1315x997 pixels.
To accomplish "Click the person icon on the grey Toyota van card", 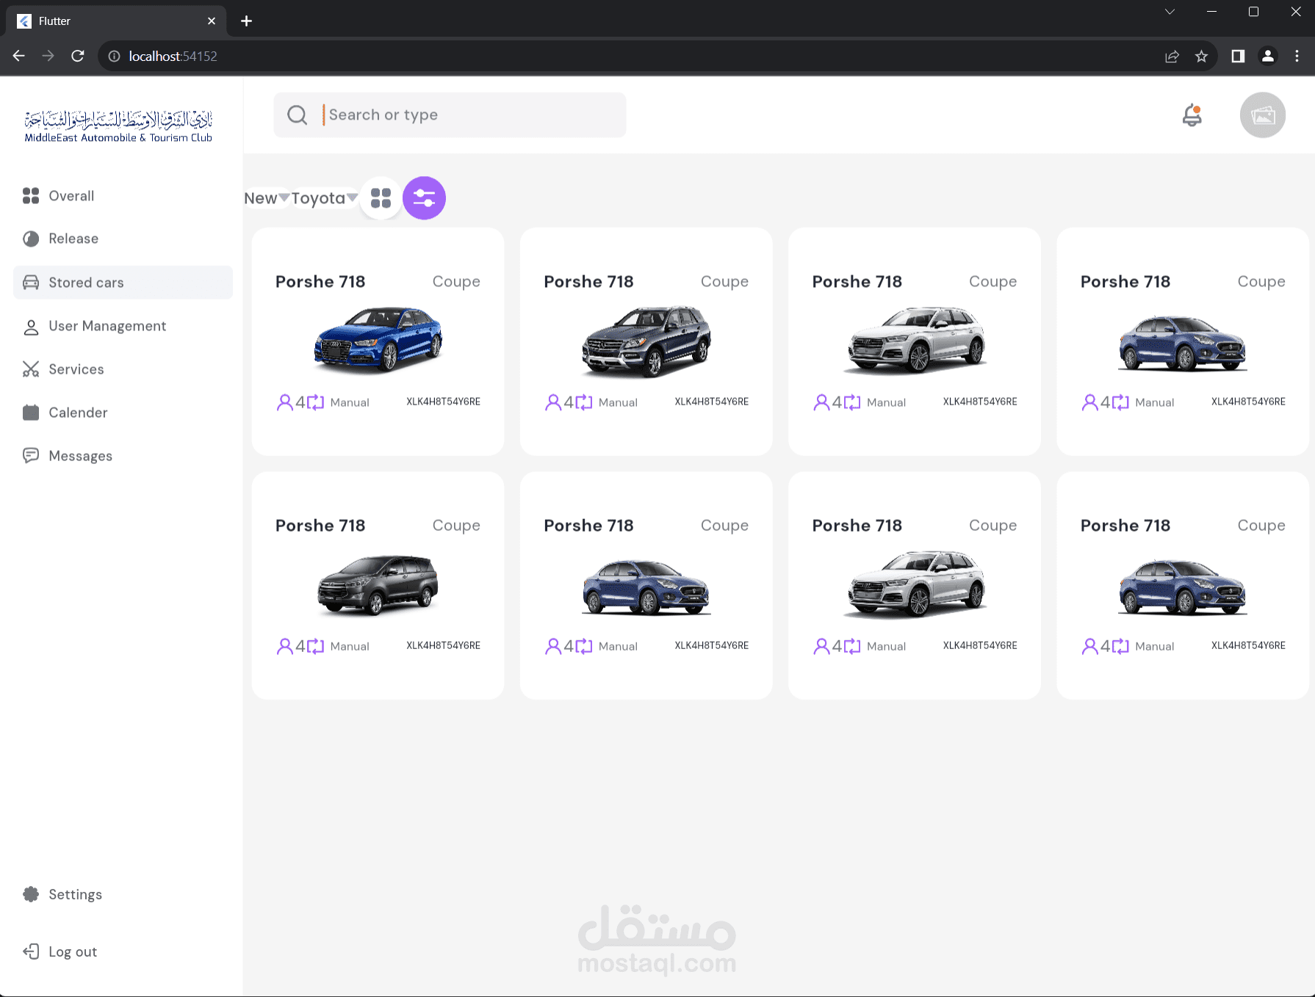I will coord(284,646).
